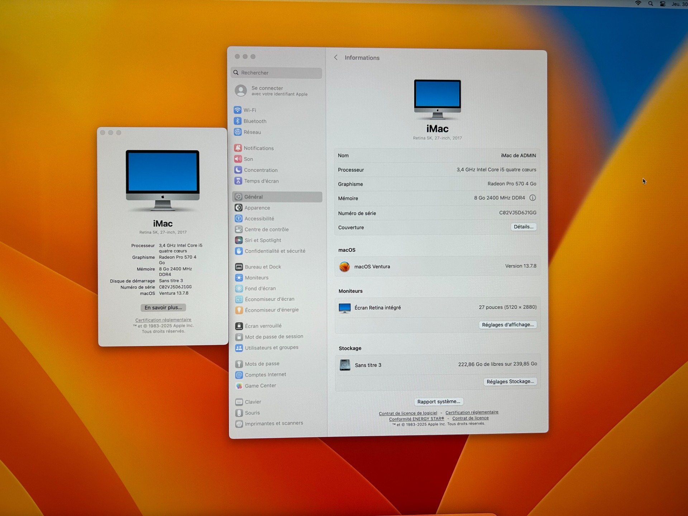Click En savoir plus… button
This screenshot has width=688, height=516.
[163, 307]
